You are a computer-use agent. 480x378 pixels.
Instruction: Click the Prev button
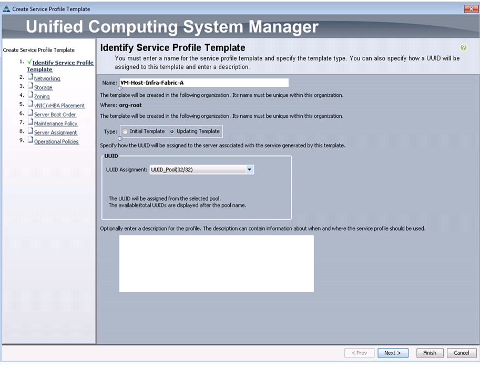pyautogui.click(x=360, y=353)
